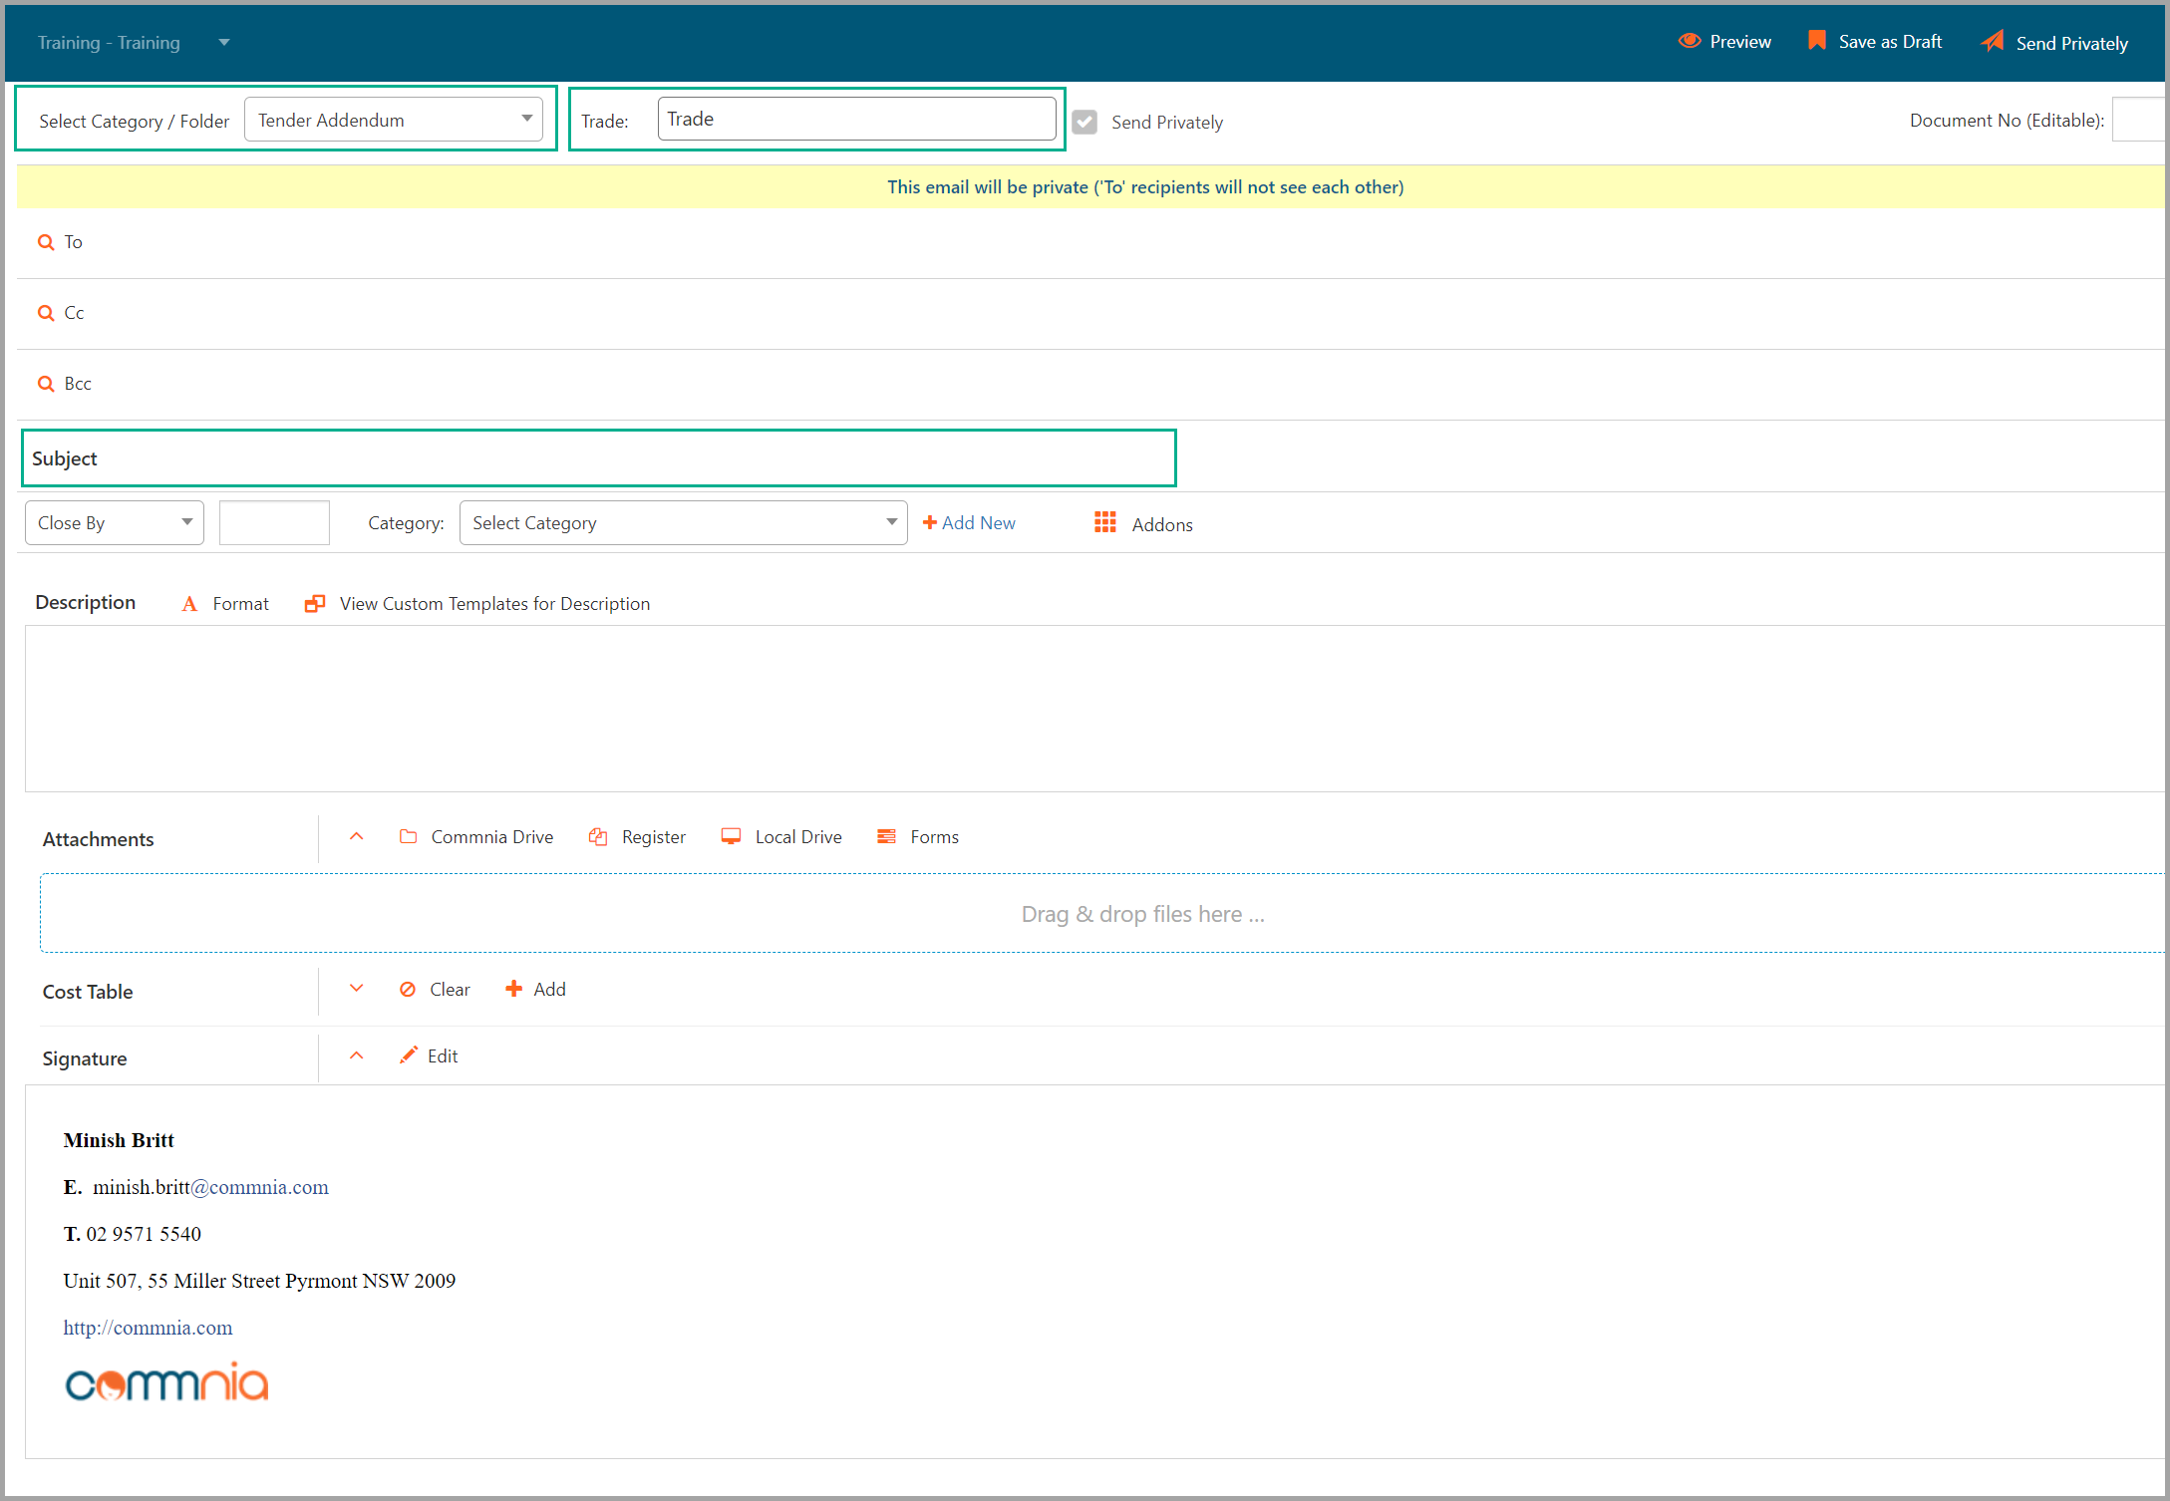The height and width of the screenshot is (1501, 2170).
Task: Click the Save as Draft bookmark icon
Action: coord(1816,41)
